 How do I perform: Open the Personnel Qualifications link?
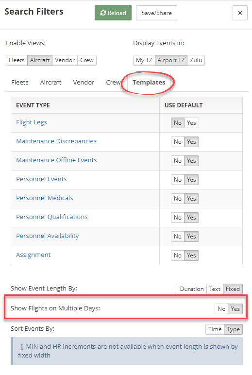(x=52, y=217)
